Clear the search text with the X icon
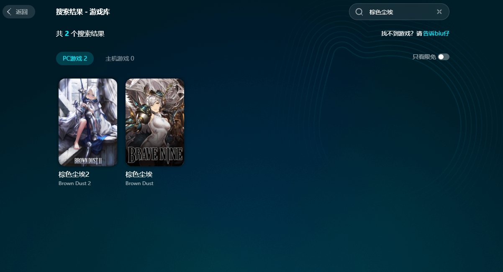This screenshot has width=503, height=272. pyautogui.click(x=439, y=12)
